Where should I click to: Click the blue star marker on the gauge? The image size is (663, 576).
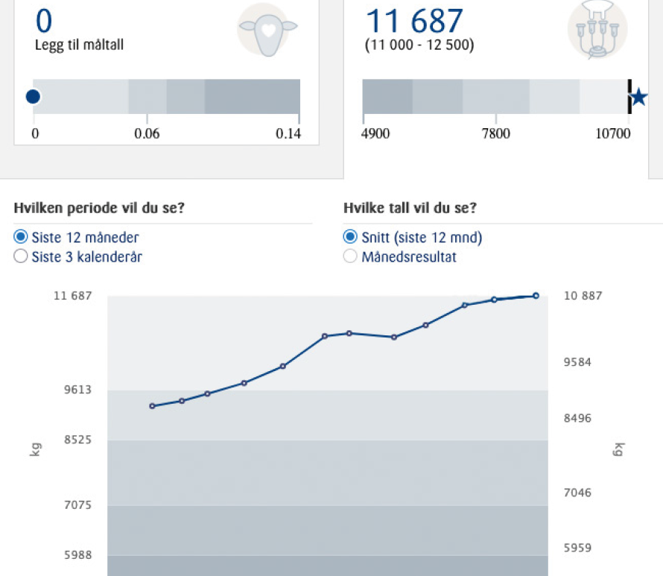point(639,97)
